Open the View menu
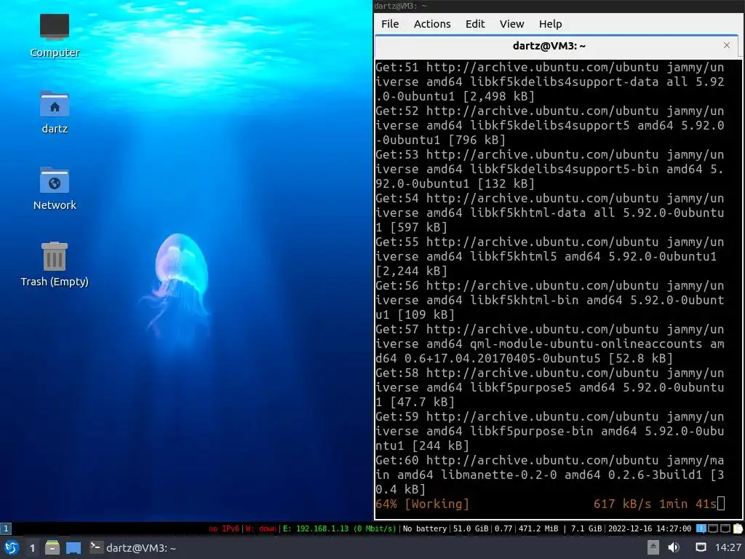The height and width of the screenshot is (559, 745). coord(511,24)
